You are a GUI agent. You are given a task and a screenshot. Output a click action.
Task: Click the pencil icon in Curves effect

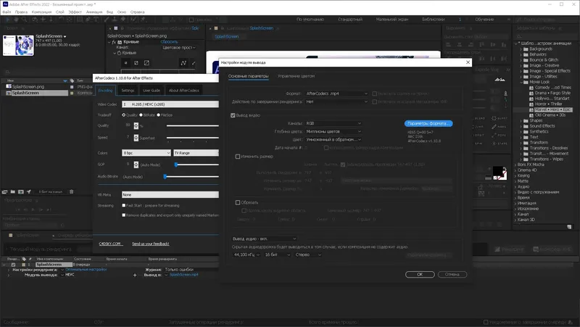click(194, 63)
